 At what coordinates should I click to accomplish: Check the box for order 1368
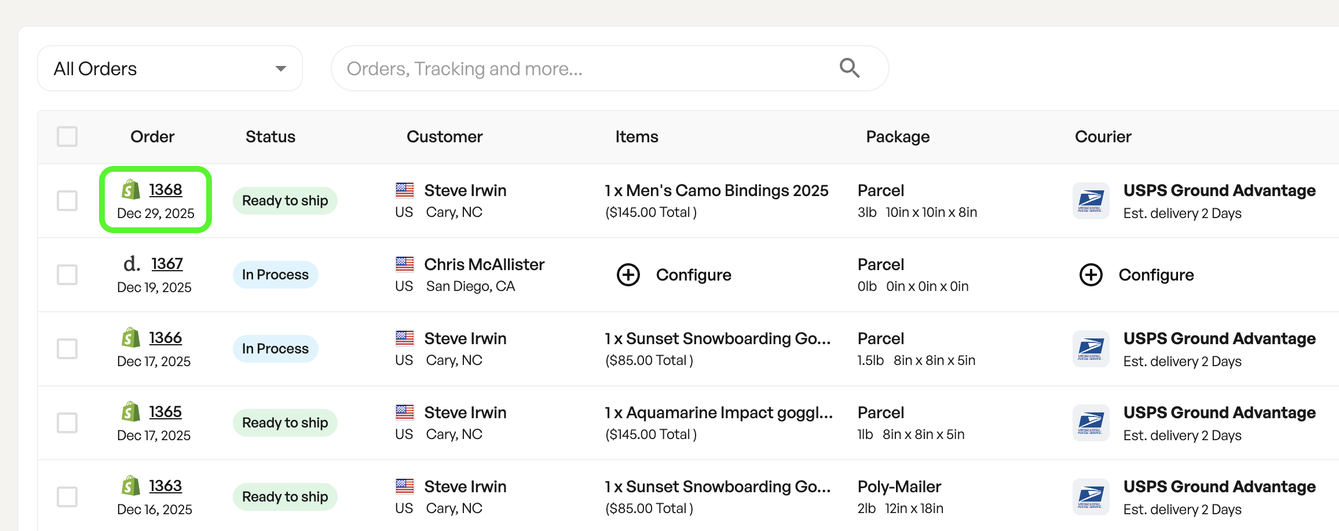[67, 201]
